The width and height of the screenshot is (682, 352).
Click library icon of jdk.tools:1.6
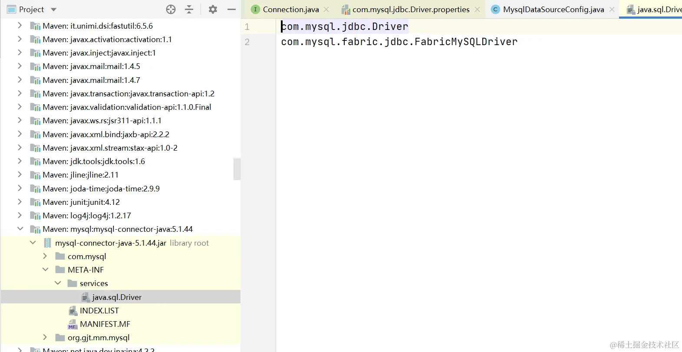click(35, 161)
